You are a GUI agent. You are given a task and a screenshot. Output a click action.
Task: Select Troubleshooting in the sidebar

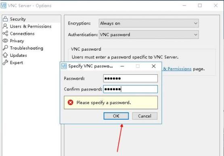[27, 48]
